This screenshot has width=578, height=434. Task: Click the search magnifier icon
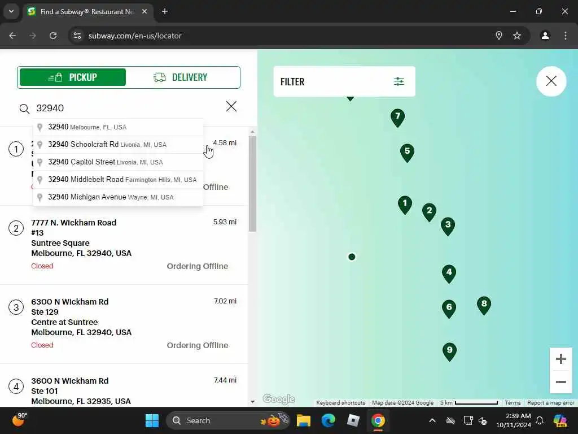24,108
